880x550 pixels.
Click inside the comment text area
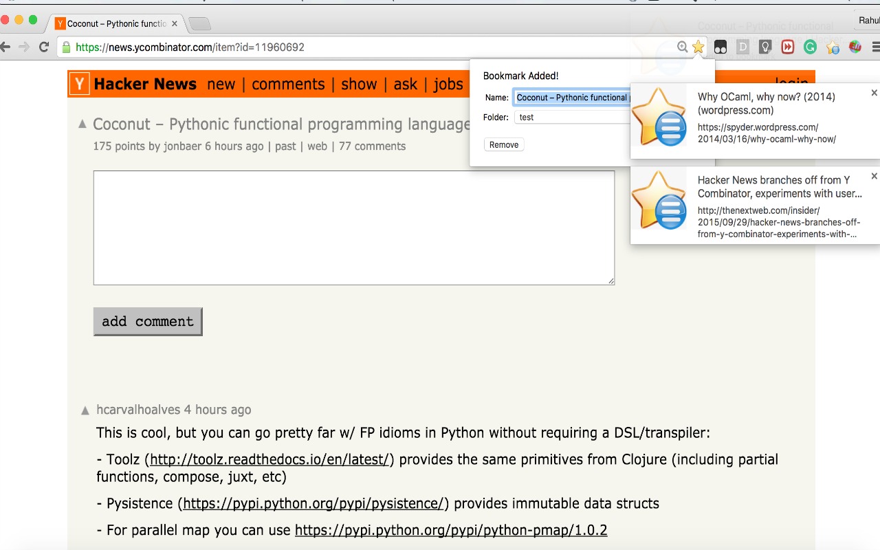tap(354, 228)
